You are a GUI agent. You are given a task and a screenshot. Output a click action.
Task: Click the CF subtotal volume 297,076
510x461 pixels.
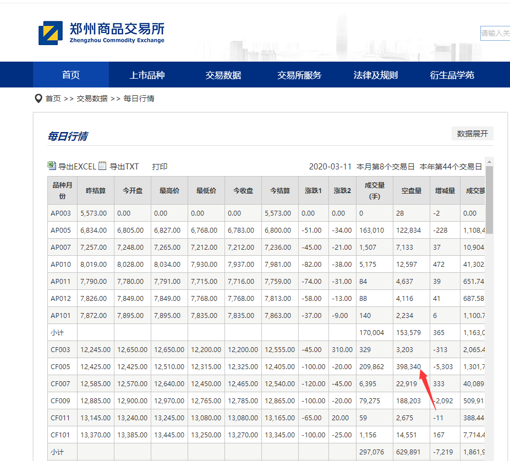pyautogui.click(x=371, y=452)
